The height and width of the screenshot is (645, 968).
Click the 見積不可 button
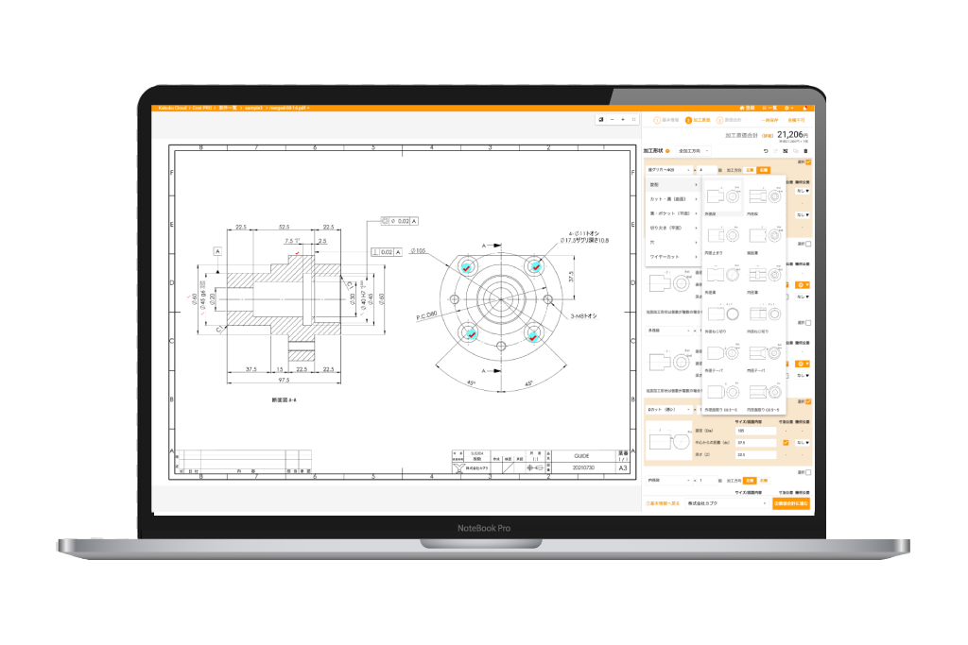(796, 120)
